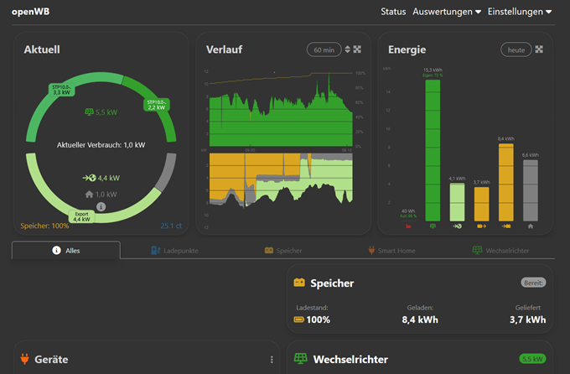Screen dimensions: 570x374
Task: Click the 8,4 kWh battery charge bar
Action: tap(506, 182)
